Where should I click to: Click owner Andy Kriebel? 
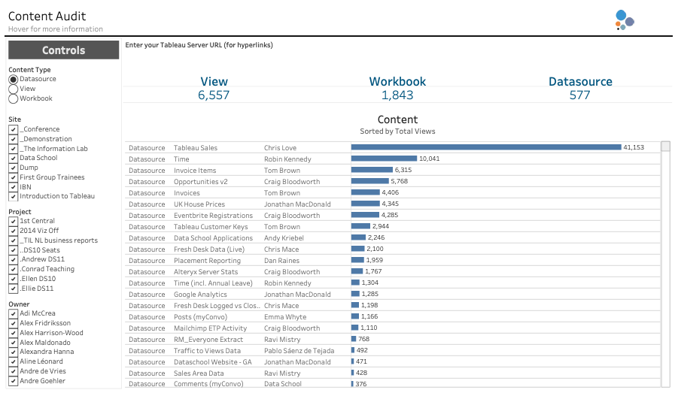pos(284,238)
